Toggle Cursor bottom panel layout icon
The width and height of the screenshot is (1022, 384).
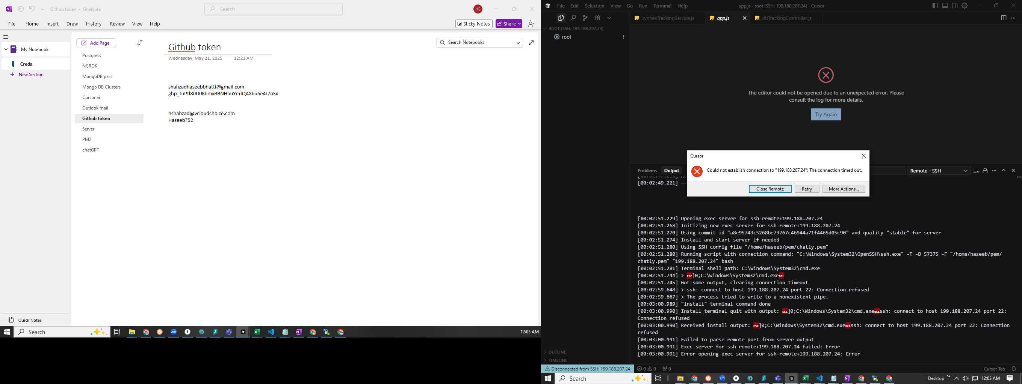pos(945,6)
